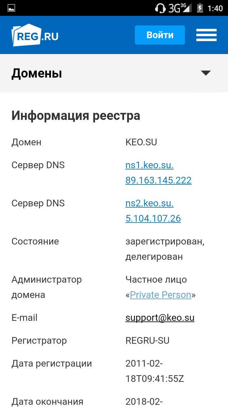This screenshot has width=228, height=407.
Task: Tap the clock showing 1:40
Action: 215,8
